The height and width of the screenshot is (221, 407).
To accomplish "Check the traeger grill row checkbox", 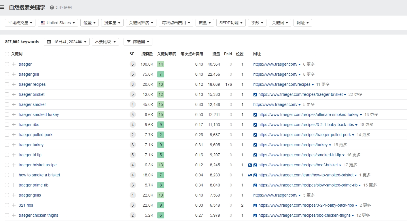I will [x=7, y=74].
